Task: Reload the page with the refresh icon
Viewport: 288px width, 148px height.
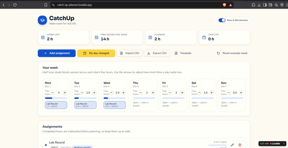Action: pos(15,5)
